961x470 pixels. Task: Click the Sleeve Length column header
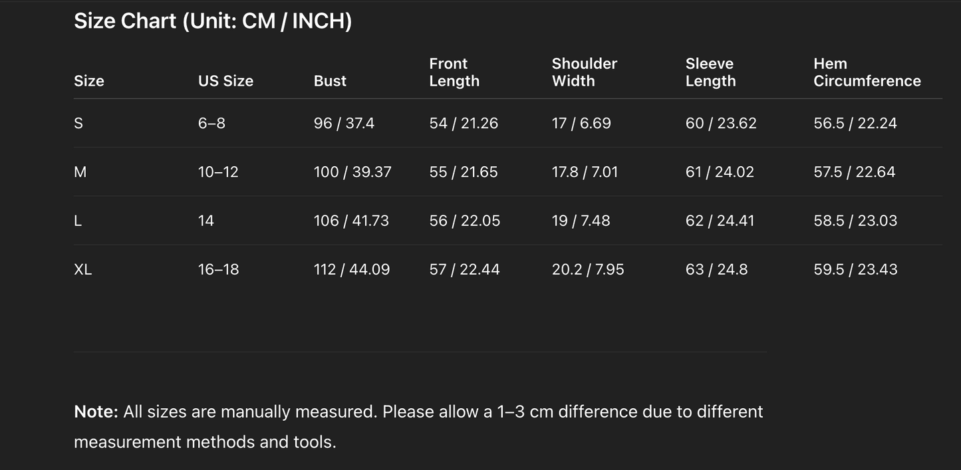pos(710,72)
